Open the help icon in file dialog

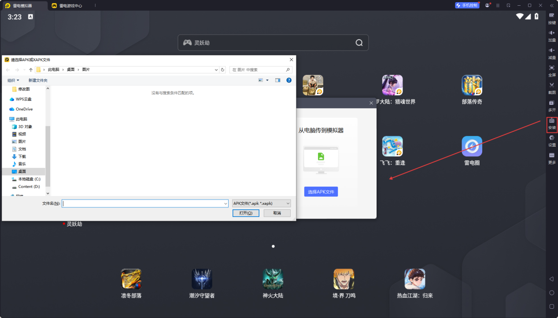coord(289,80)
